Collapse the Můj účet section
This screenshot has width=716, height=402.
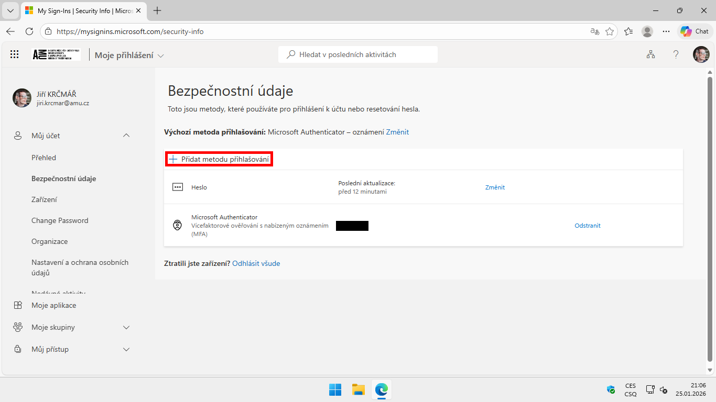[x=126, y=135]
